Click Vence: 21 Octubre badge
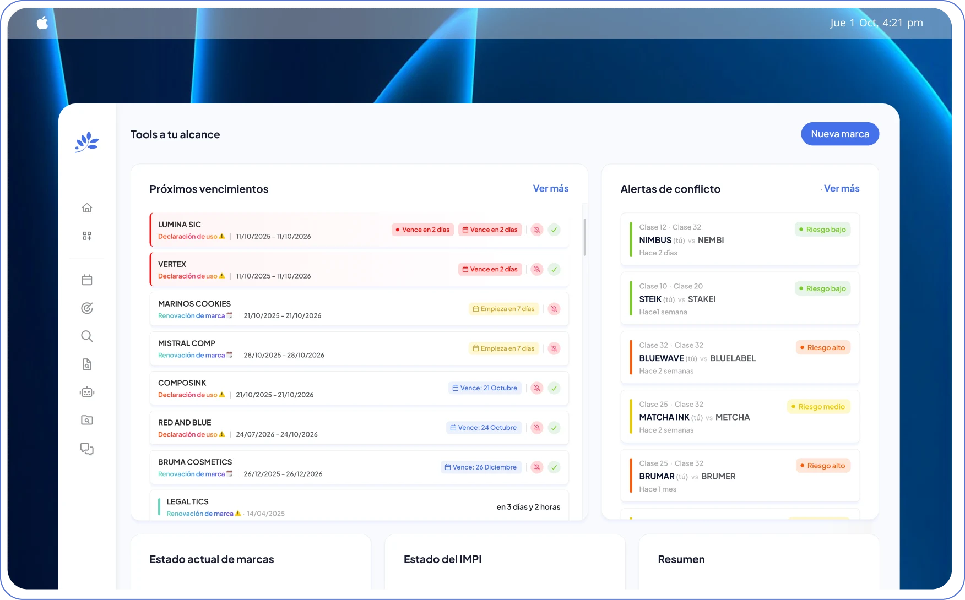965x600 pixels. click(485, 388)
